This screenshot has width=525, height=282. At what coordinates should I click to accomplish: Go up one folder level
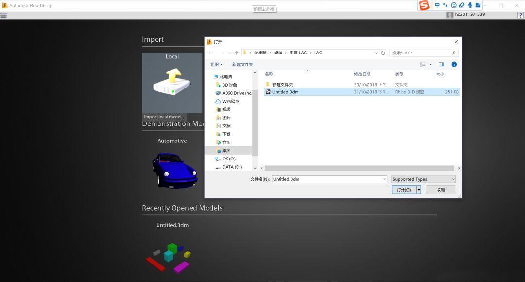(x=237, y=53)
